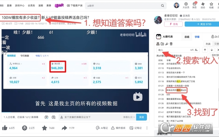Switch to the 字幕 tab

(x=197, y=37)
